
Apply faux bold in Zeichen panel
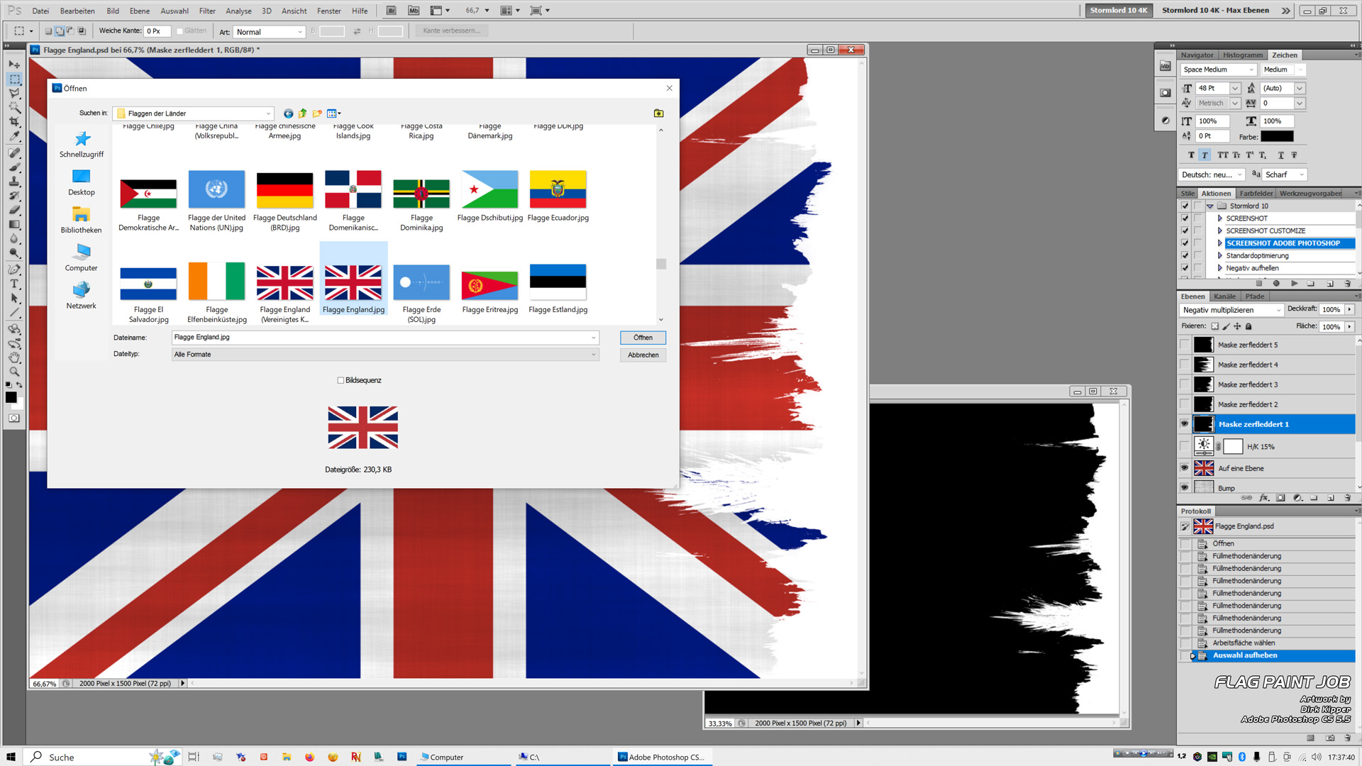click(1191, 155)
